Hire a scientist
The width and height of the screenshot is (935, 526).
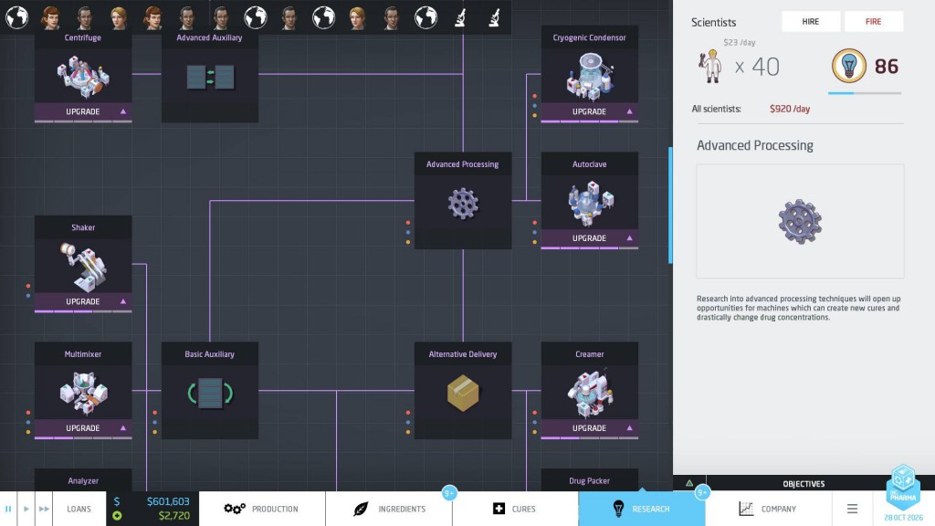click(811, 22)
